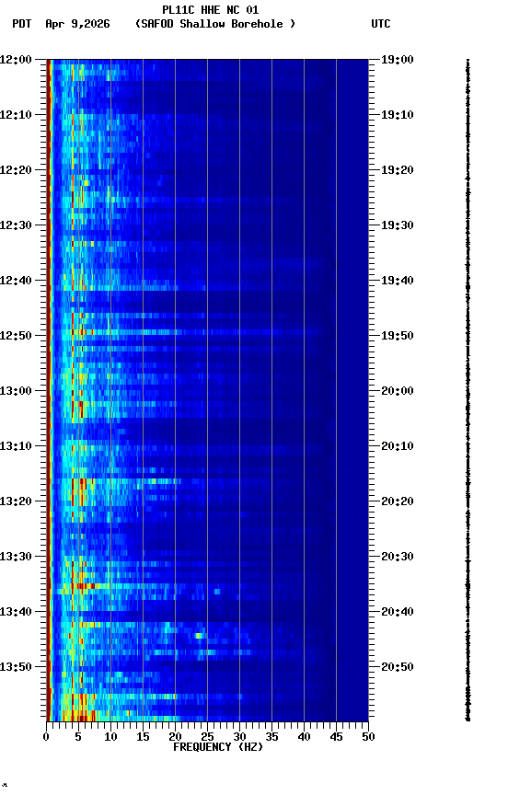The image size is (508, 795).
Task: Select the 13:40 PDT time label
Action: 16,613
